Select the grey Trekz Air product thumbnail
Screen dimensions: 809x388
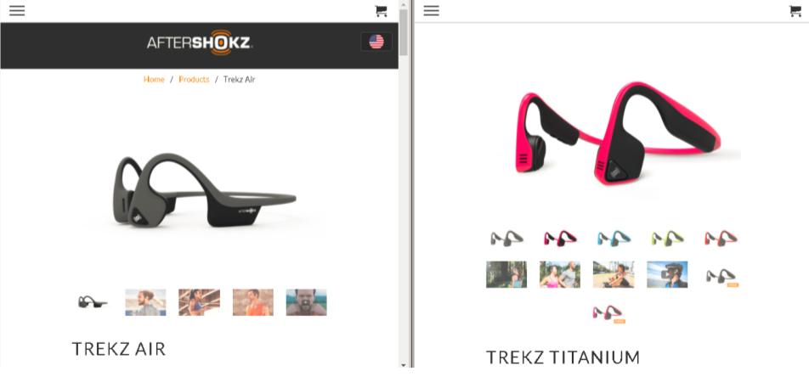93,302
